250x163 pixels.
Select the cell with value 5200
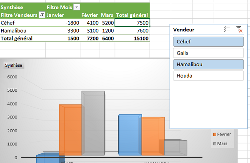107,23
